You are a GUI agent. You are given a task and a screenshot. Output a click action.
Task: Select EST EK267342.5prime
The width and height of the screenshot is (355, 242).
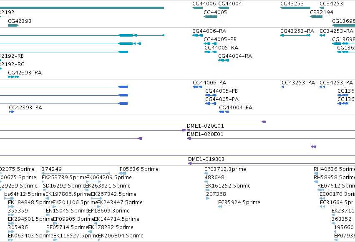[113, 194]
